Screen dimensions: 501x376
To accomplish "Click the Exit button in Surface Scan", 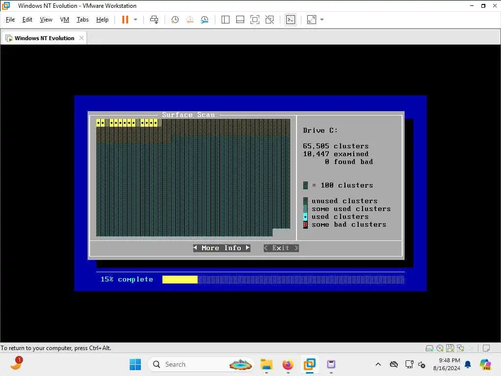I will [281, 248].
